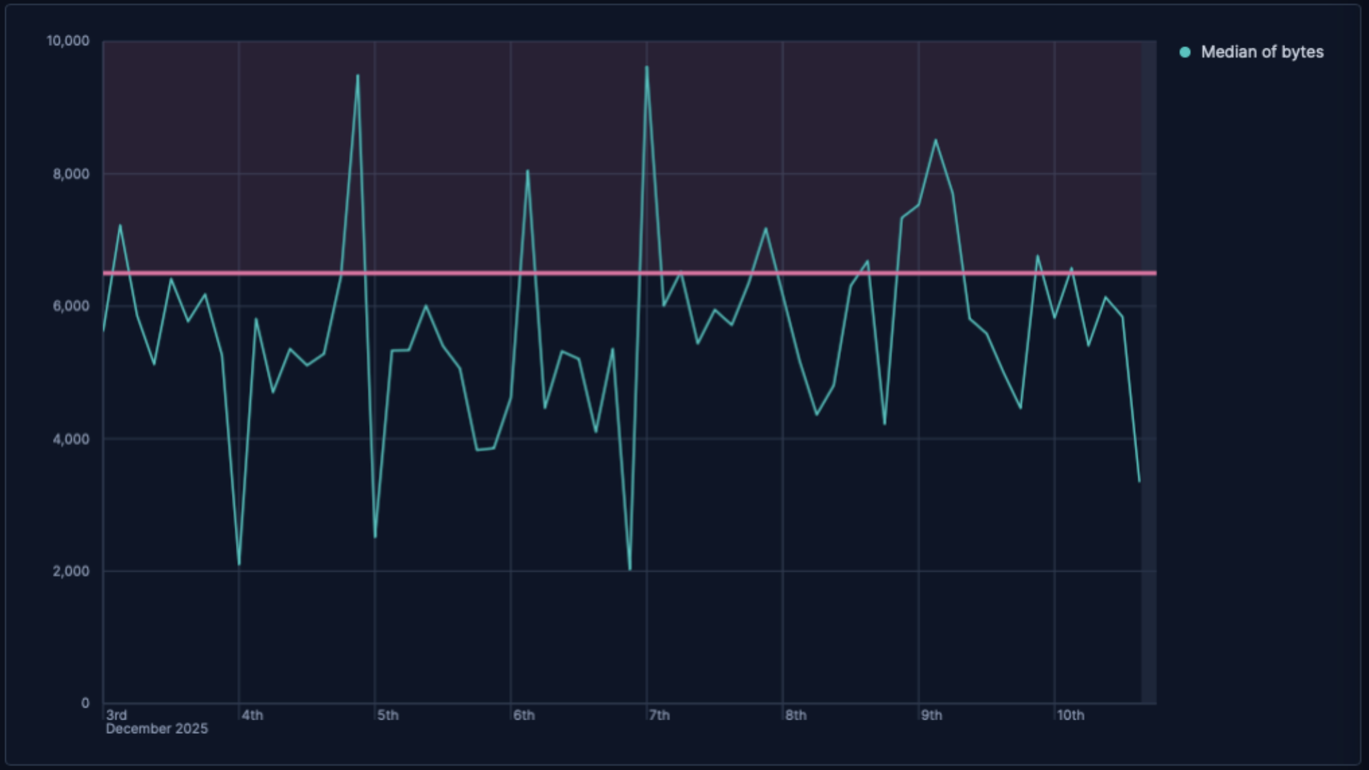Click the 3rd December axis label

(x=114, y=715)
